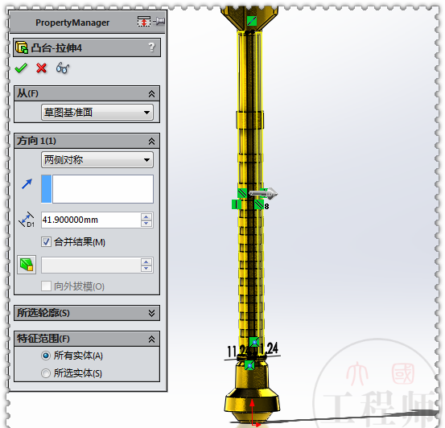Toggle the draft on/off button
Screen dimensions: 445x428
coord(27,265)
